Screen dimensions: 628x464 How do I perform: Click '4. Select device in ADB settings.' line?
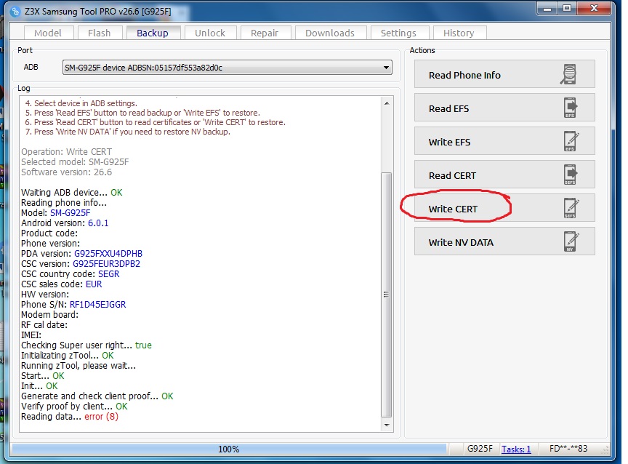coord(81,103)
